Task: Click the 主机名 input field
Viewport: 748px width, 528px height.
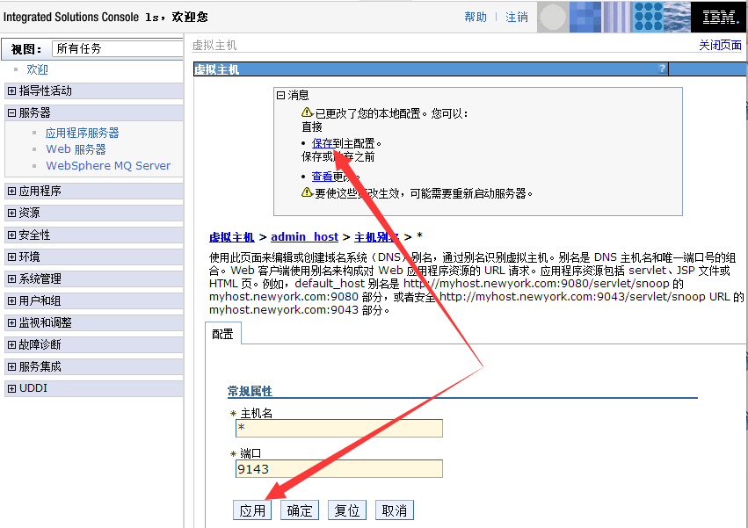Action: click(x=339, y=428)
